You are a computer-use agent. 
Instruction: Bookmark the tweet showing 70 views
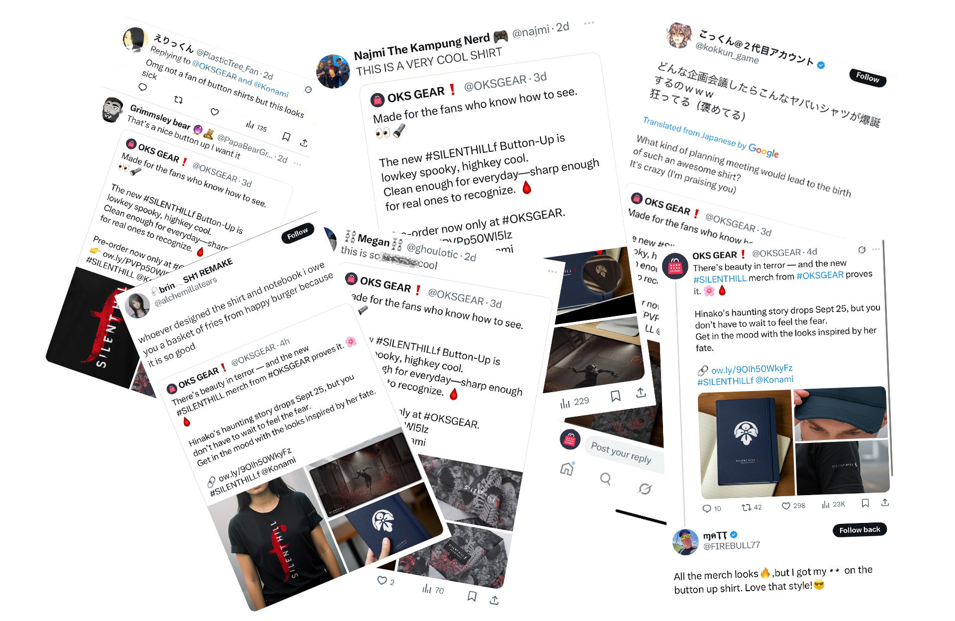(x=472, y=596)
